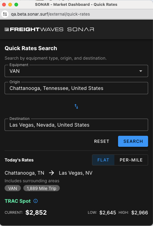Viewport: 153px width, 226px height.
Task: Click the FreightWaves SONAR logo
Action: coord(49,29)
